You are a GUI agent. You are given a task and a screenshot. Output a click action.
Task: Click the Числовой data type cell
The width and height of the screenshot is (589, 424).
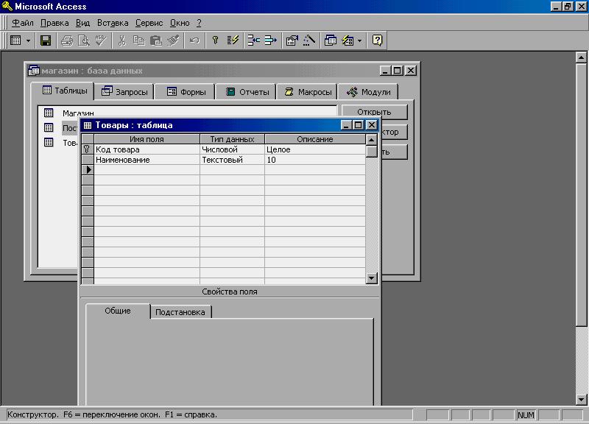click(x=232, y=149)
